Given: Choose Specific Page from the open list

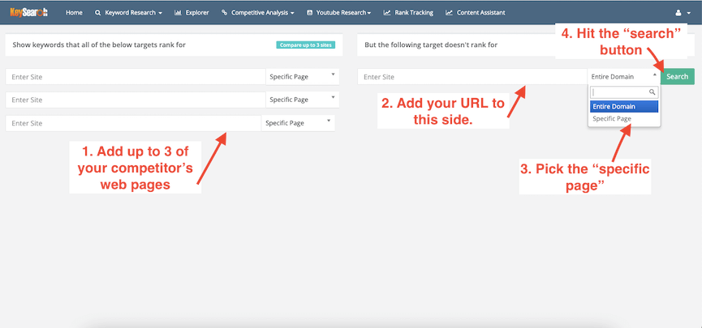Looking at the screenshot, I should point(624,119).
